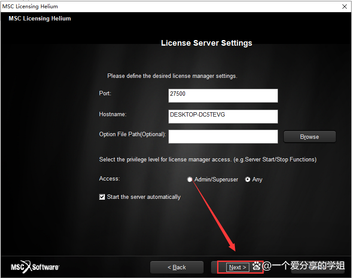Go to previous step with Back
Image resolution: width=352 pixels, height=278 pixels.
coord(177,267)
